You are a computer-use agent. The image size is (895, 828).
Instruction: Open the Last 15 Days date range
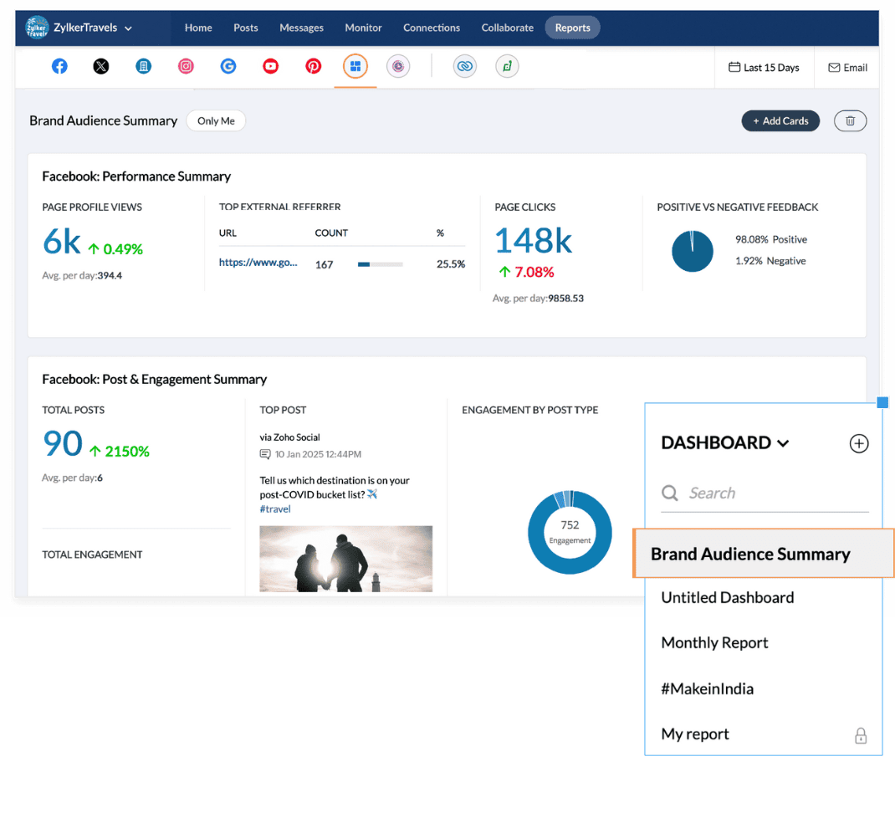764,68
